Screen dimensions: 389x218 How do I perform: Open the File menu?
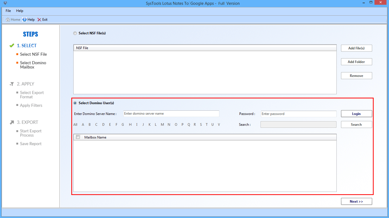(8, 11)
